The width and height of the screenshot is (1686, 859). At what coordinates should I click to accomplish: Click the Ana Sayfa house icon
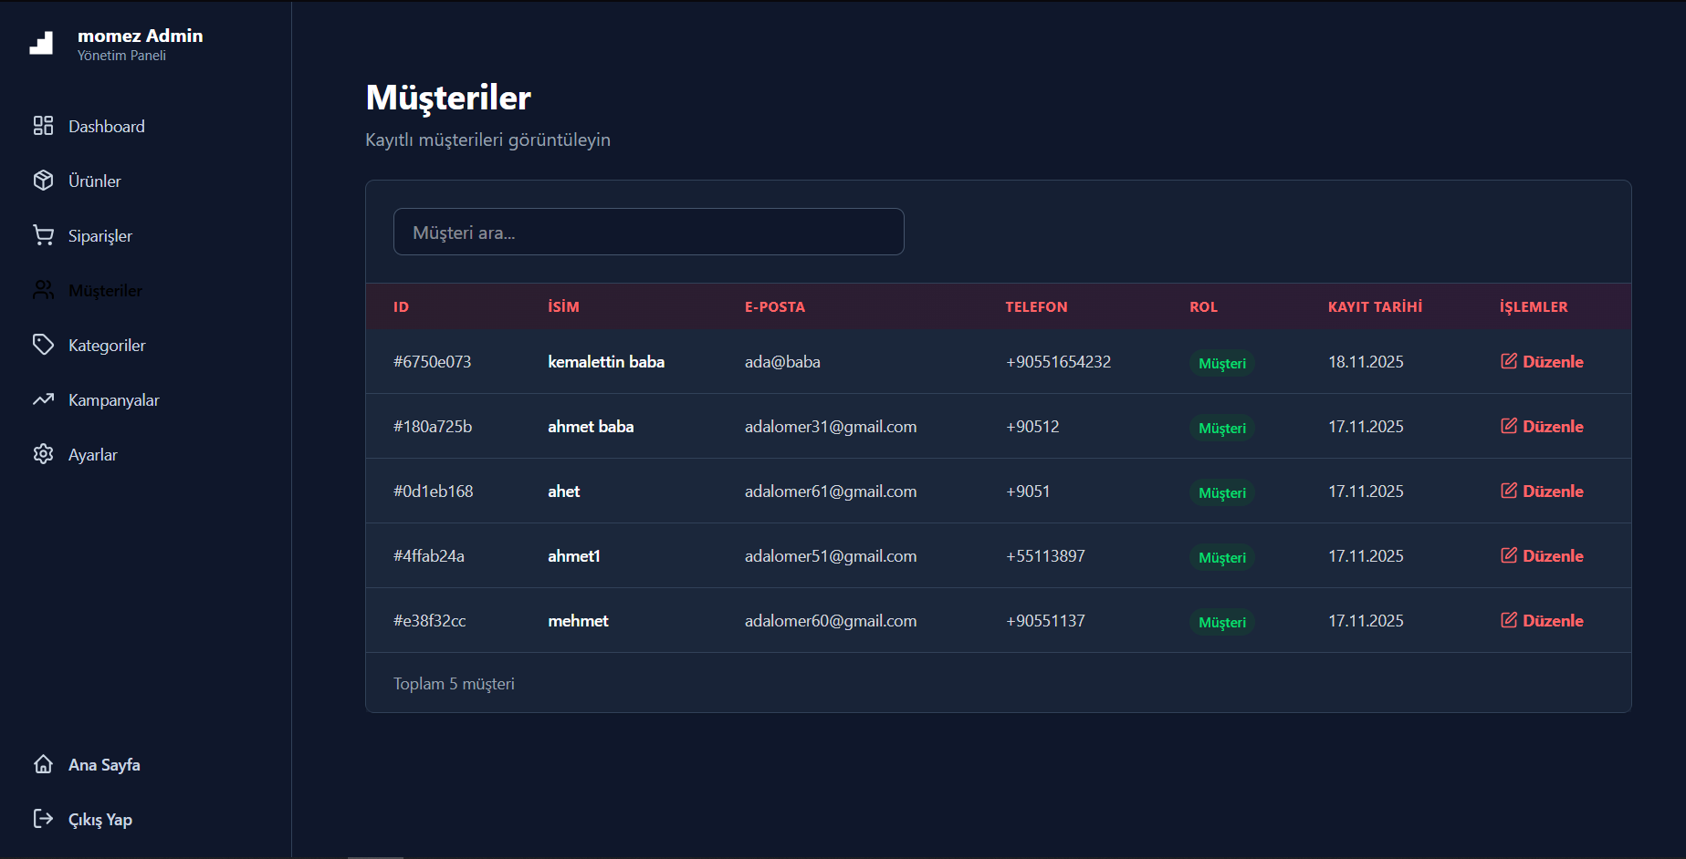(x=43, y=764)
